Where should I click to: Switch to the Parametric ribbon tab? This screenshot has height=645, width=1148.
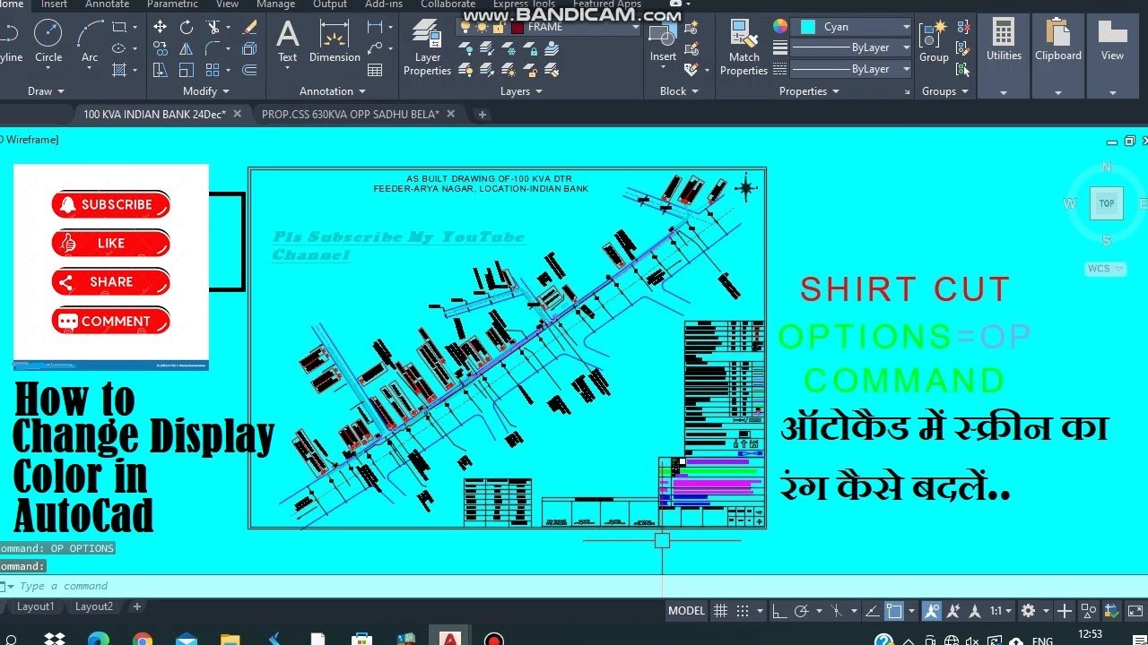point(171,4)
